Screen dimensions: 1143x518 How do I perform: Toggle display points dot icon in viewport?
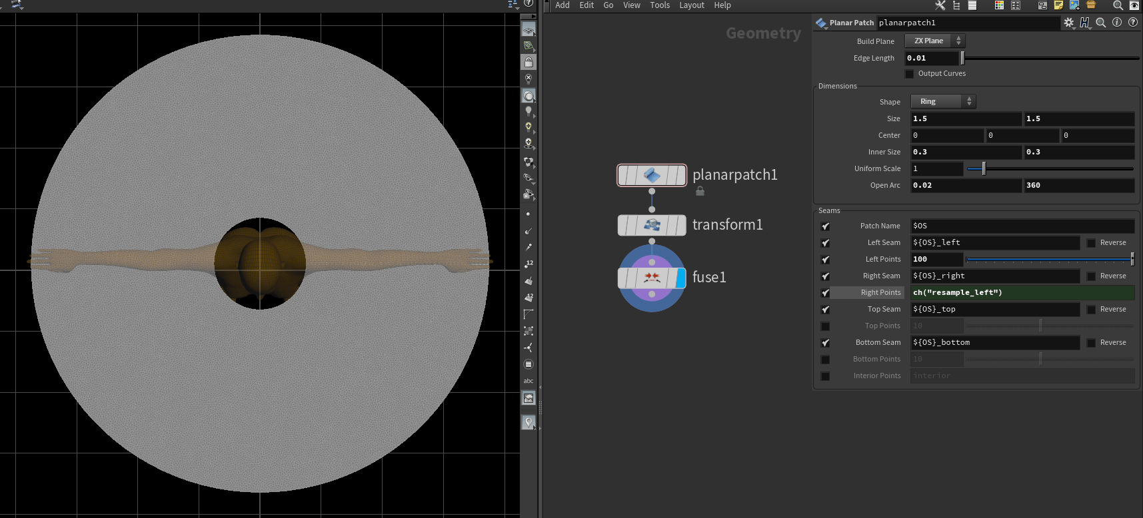coord(529,214)
